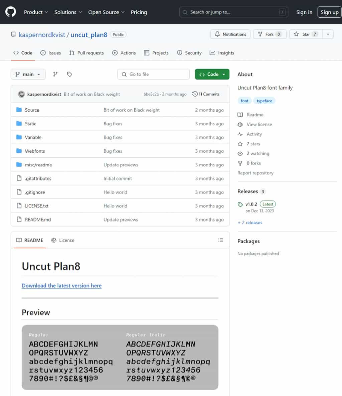The height and width of the screenshot is (396, 342).
Task: Select the Code repository tab
Action: [23, 53]
